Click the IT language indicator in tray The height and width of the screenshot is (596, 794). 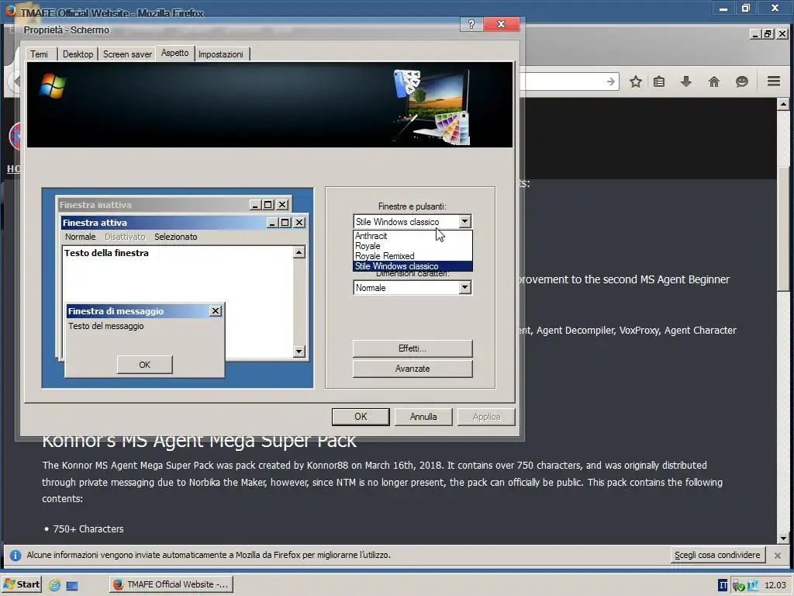tap(723, 585)
